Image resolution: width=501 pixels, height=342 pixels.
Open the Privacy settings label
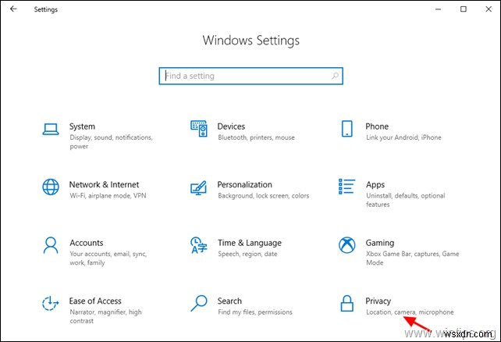(378, 301)
